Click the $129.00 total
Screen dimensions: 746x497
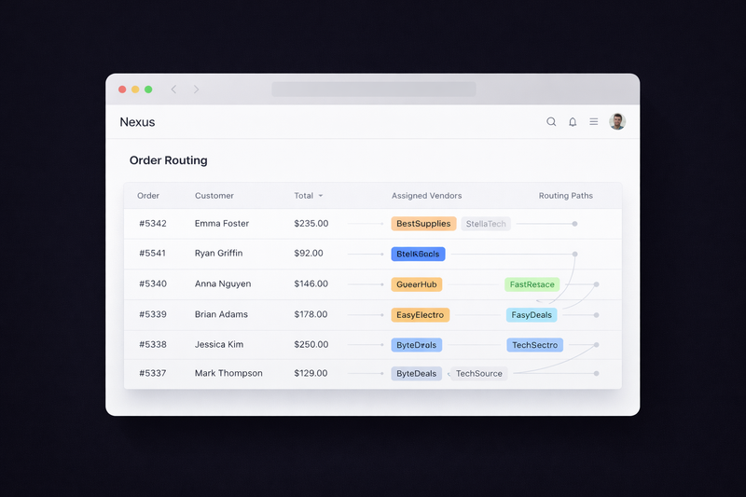click(311, 373)
